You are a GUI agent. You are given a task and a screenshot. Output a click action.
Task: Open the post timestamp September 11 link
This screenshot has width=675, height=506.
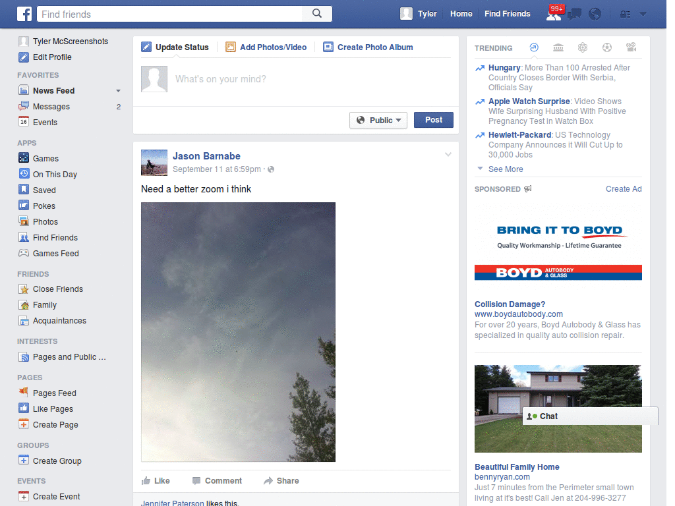pos(216,169)
